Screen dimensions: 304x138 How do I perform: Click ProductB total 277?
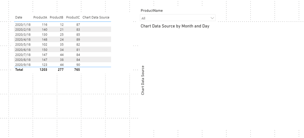tap(61, 70)
